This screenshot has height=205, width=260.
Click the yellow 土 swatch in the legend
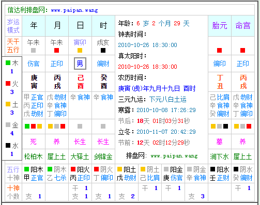click(8, 104)
